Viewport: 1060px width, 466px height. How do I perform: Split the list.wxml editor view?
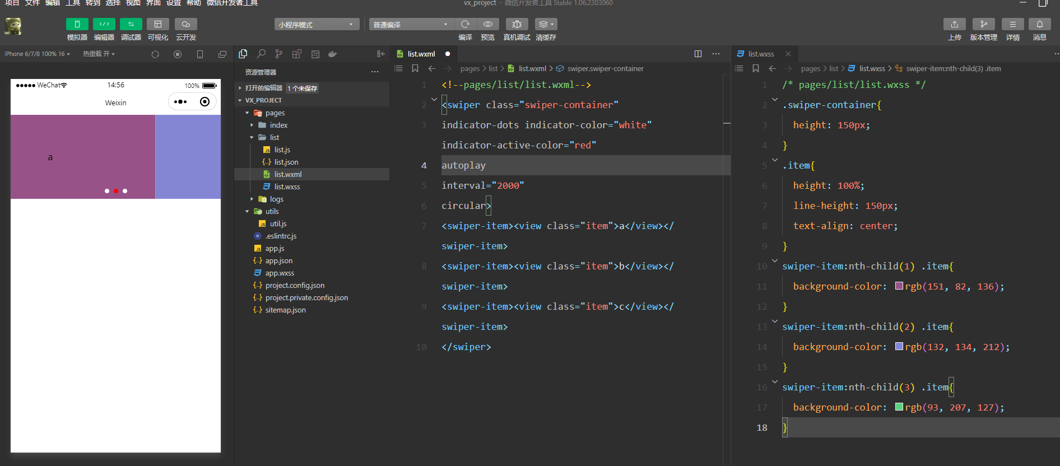click(x=698, y=54)
